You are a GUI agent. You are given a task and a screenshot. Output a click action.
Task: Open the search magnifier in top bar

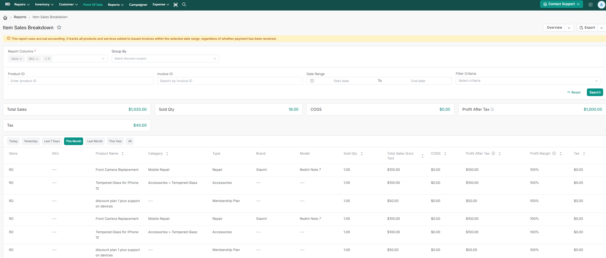(x=184, y=4)
